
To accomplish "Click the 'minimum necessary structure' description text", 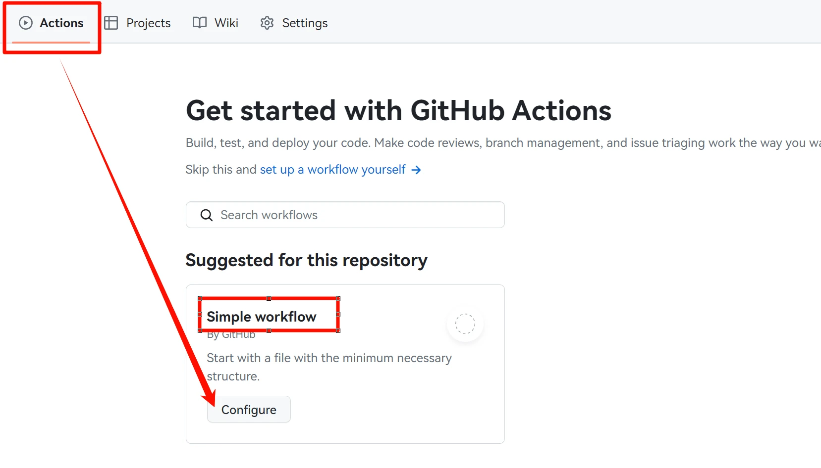I will [x=329, y=367].
